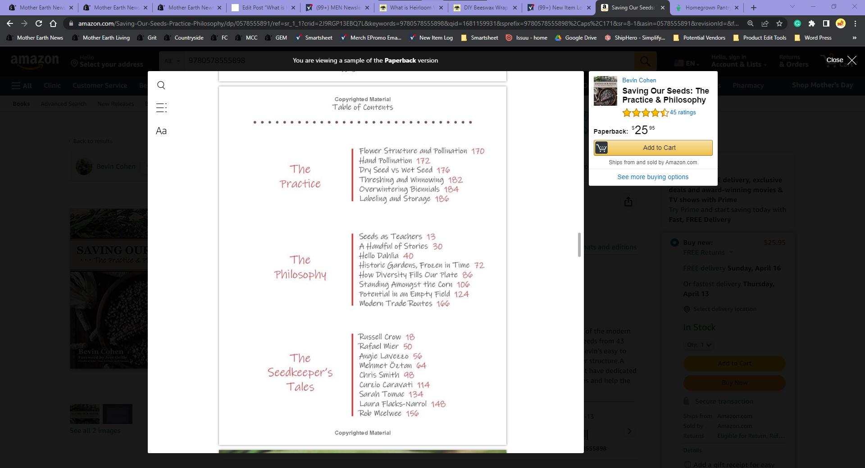Go back to the previous page

click(x=10, y=23)
